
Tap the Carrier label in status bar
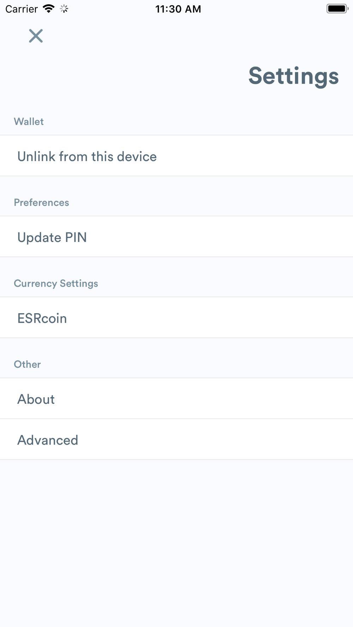22,9
